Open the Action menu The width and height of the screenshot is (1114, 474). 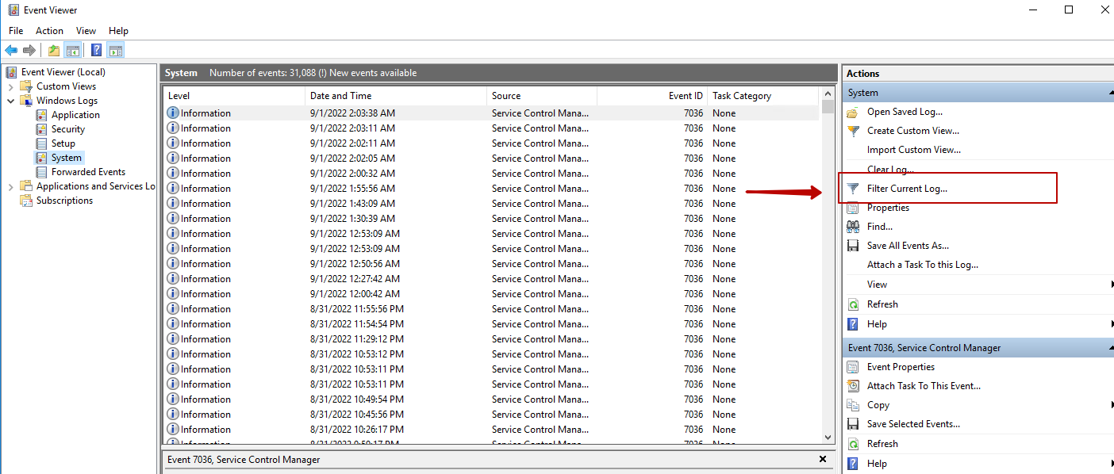tap(49, 31)
